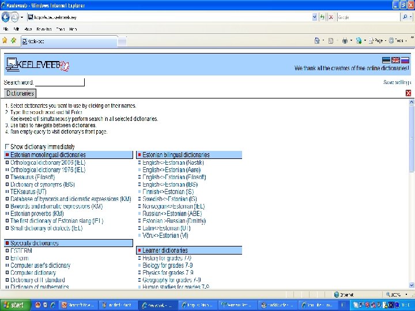Open the zoom level dropdown in status bar
415x311 pixels.
[x=406, y=295]
